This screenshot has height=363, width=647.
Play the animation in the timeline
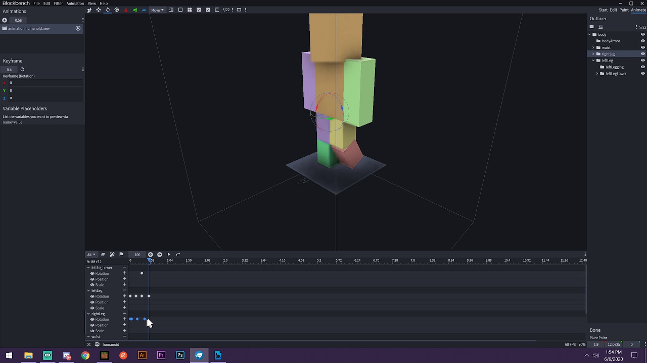pyautogui.click(x=169, y=255)
